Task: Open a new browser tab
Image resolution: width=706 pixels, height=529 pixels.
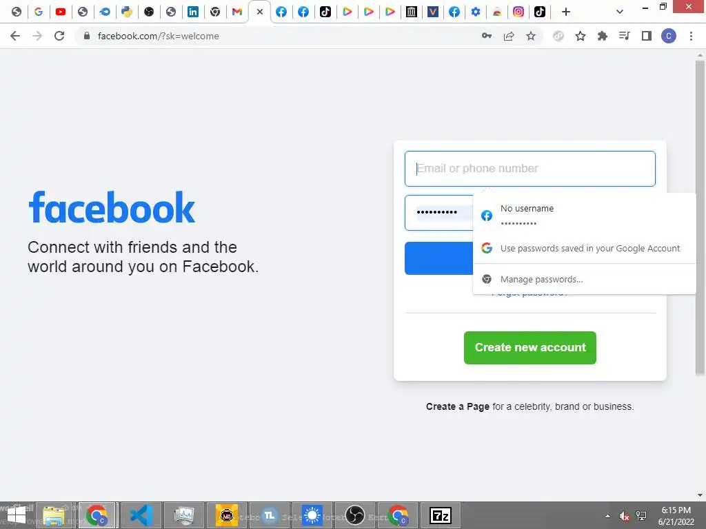Action: 566,12
